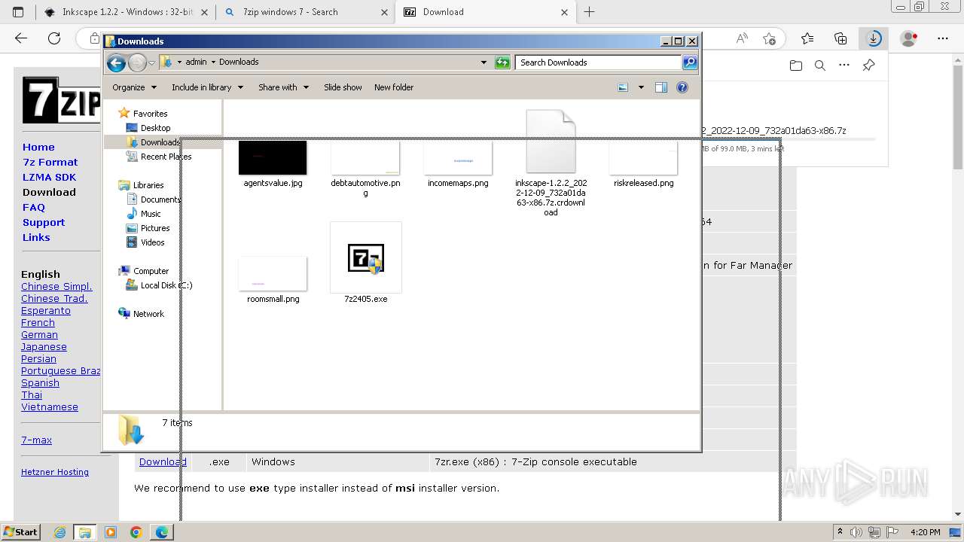Click admin segment in Explorer address bar

196,62
